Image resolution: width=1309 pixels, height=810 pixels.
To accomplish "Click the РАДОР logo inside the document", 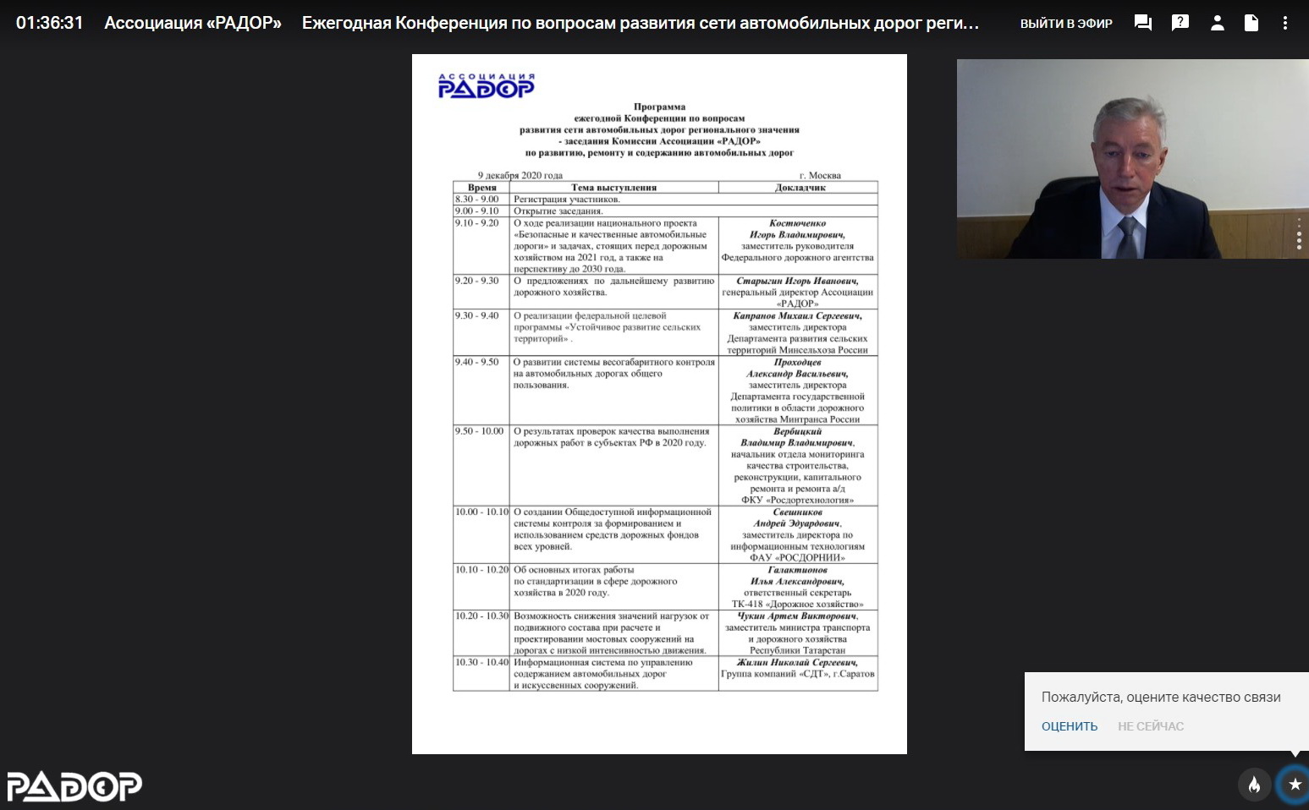I will 486,85.
